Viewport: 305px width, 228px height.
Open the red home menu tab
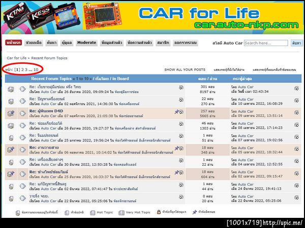pos(13,43)
